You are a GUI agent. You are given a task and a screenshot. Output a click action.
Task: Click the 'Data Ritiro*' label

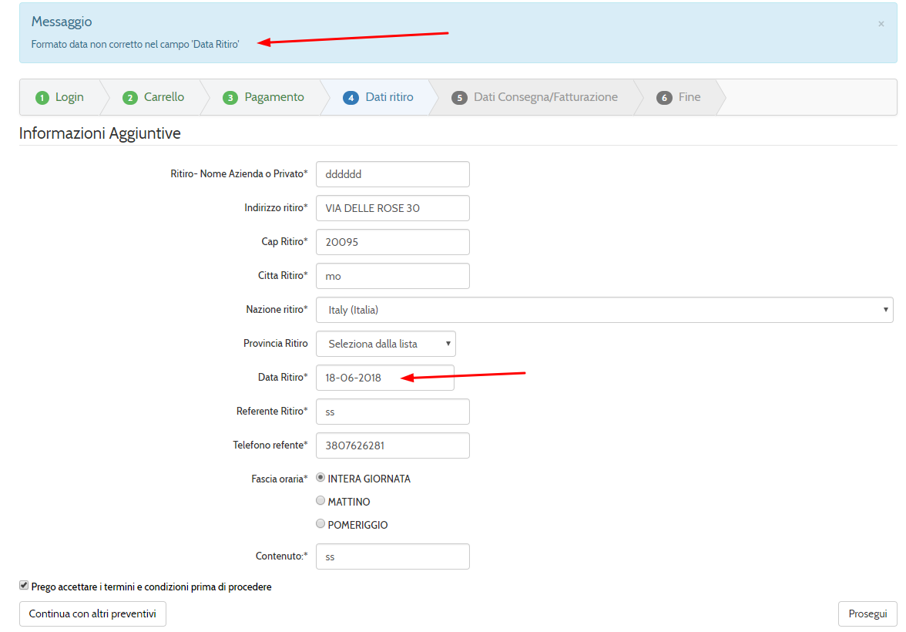coord(283,377)
